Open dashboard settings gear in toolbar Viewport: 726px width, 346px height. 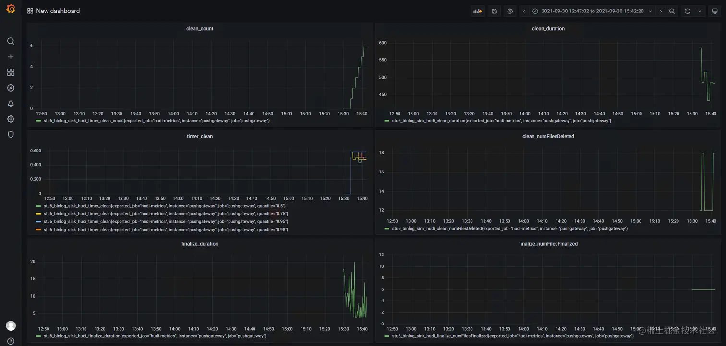510,11
